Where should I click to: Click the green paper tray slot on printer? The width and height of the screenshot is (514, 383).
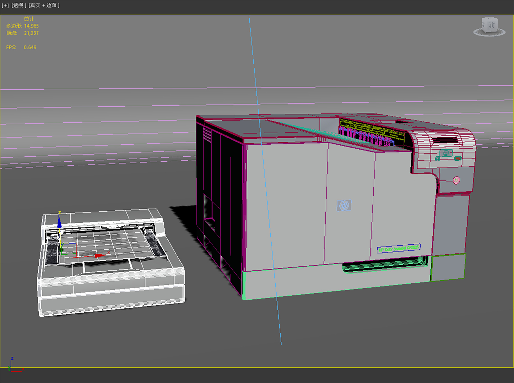pos(386,264)
